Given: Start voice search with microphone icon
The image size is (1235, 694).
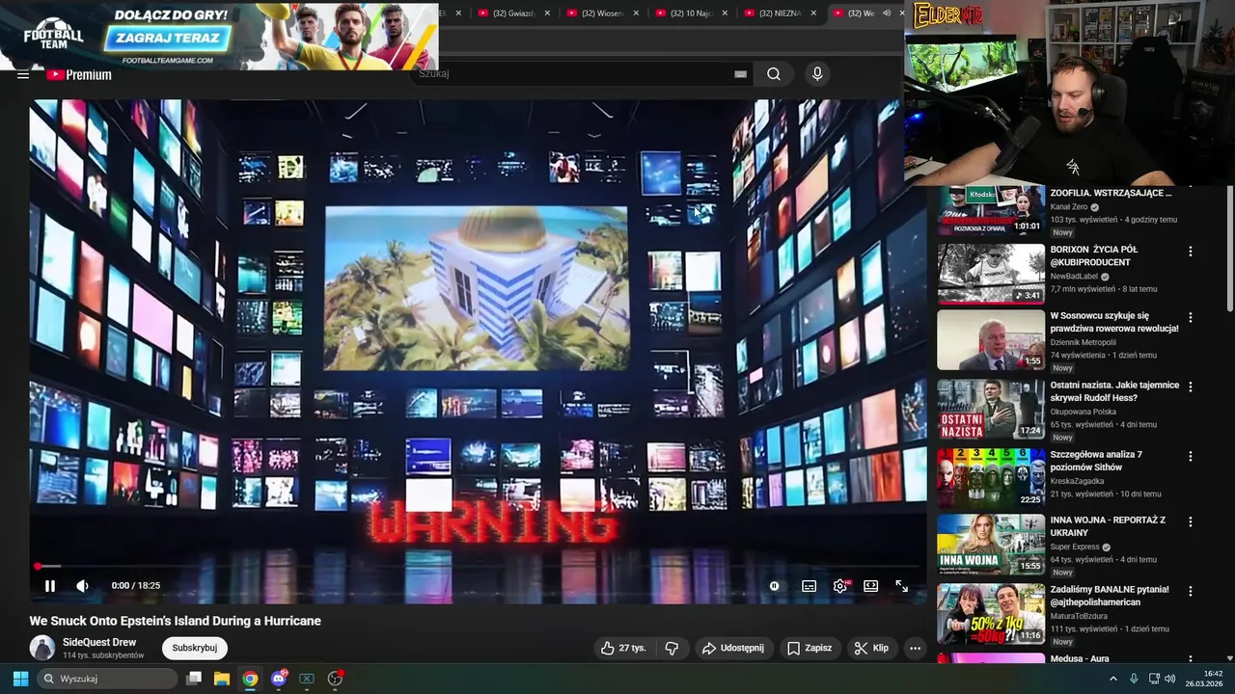Looking at the screenshot, I should [817, 74].
